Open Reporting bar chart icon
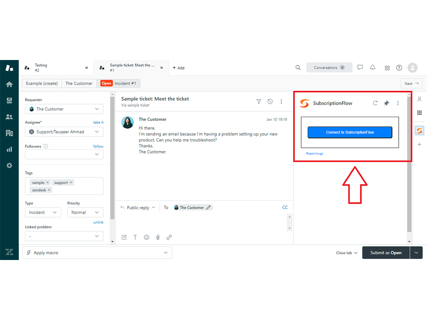The height and width of the screenshot is (320, 427). pyautogui.click(x=9, y=149)
